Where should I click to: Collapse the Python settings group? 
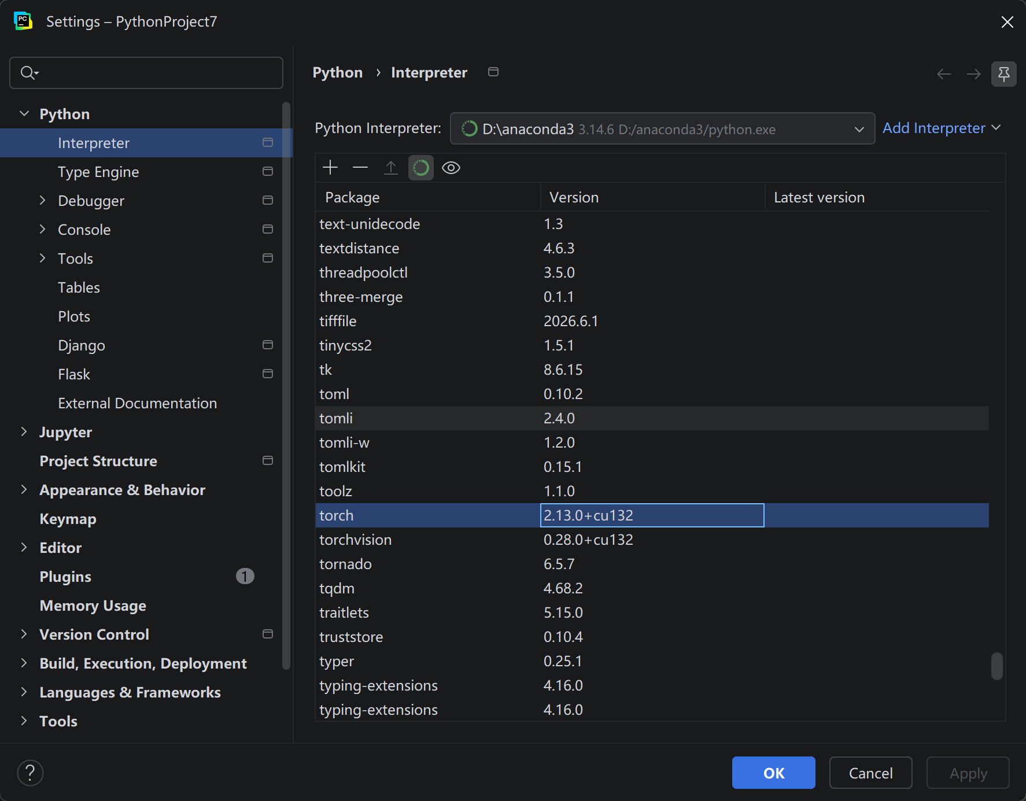click(x=24, y=113)
